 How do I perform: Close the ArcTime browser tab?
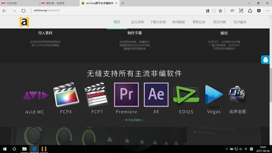tap(116, 3)
